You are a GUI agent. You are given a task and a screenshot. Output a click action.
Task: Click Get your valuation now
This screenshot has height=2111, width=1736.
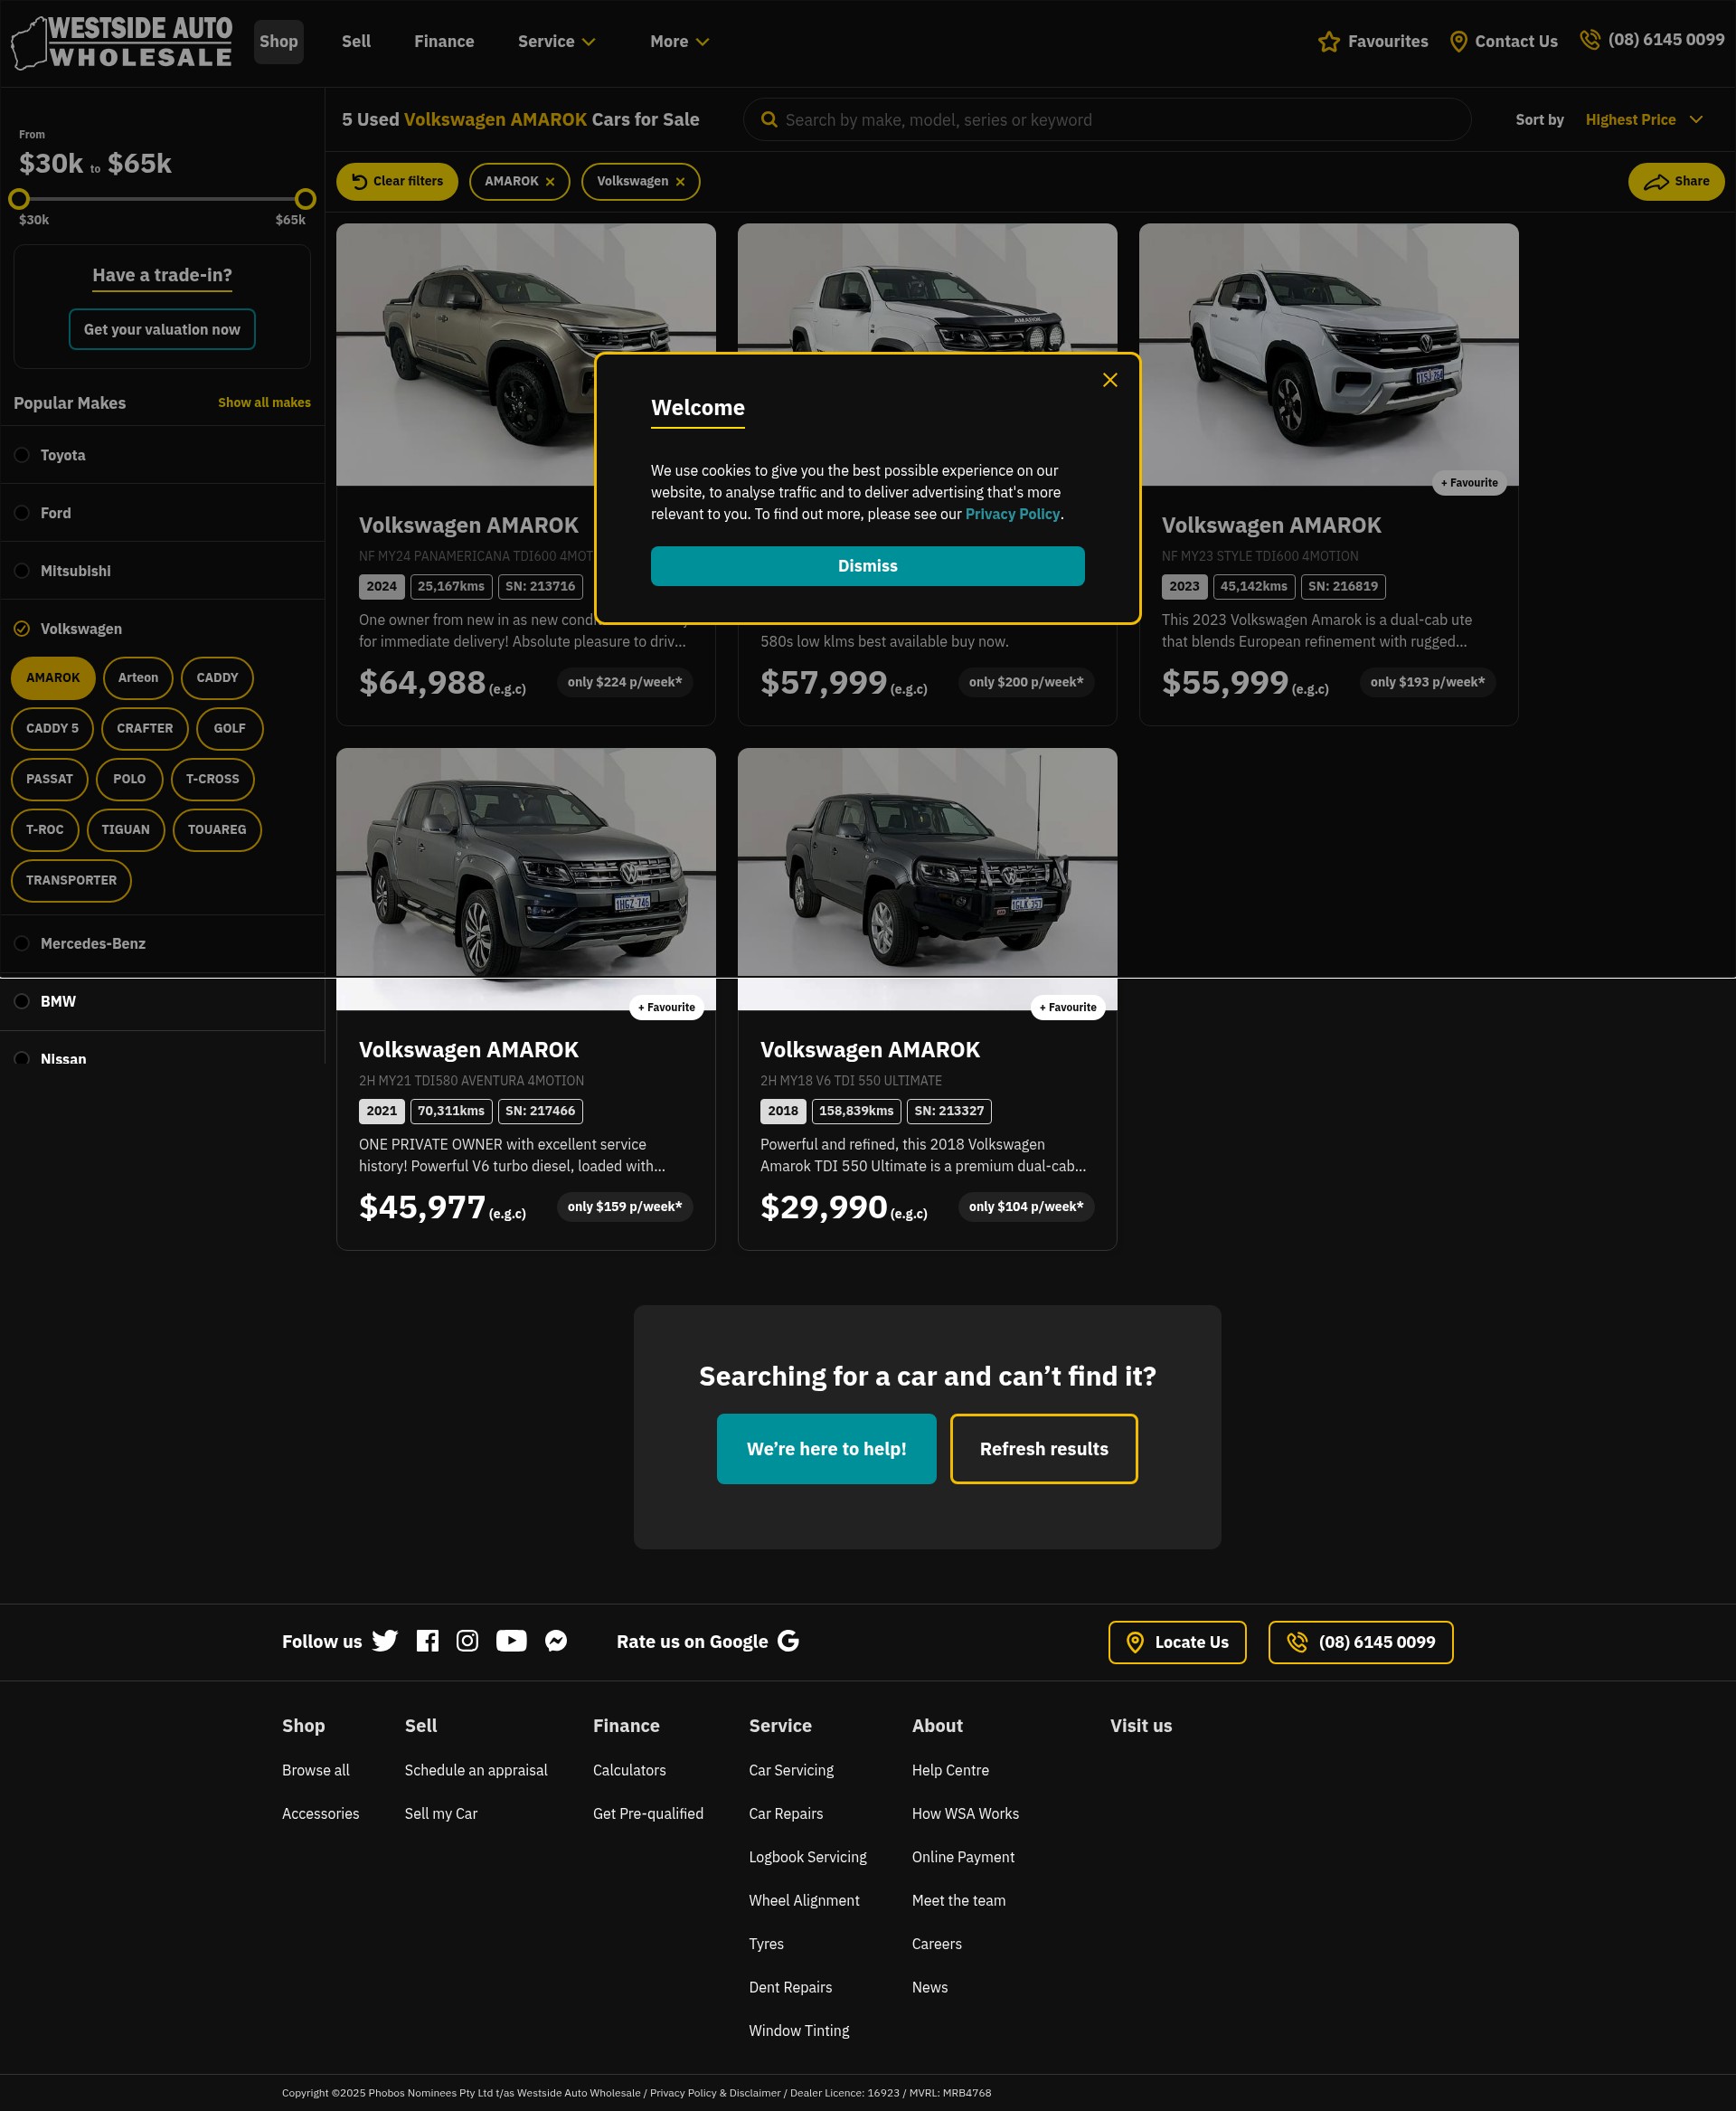(x=162, y=329)
